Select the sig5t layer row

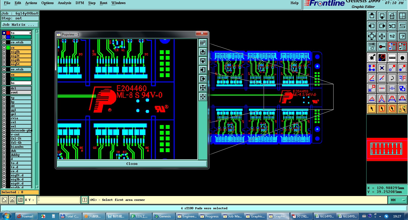coord(21,64)
